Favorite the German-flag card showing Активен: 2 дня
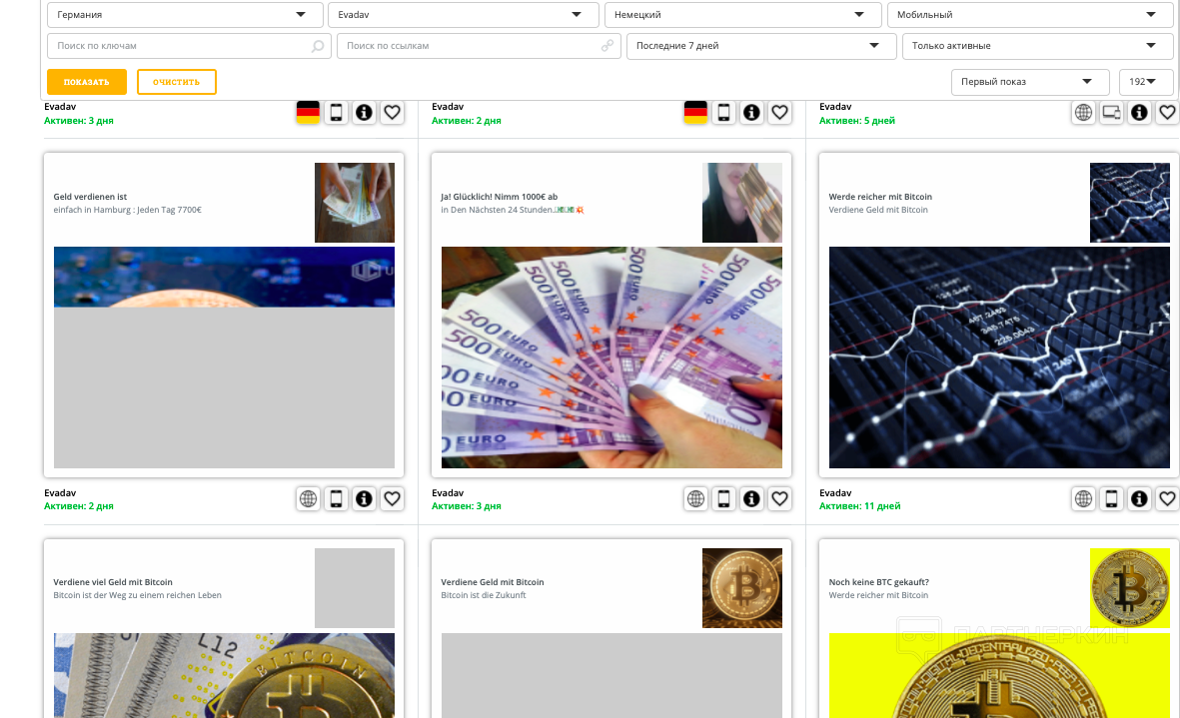This screenshot has height=718, width=1180. click(x=779, y=112)
